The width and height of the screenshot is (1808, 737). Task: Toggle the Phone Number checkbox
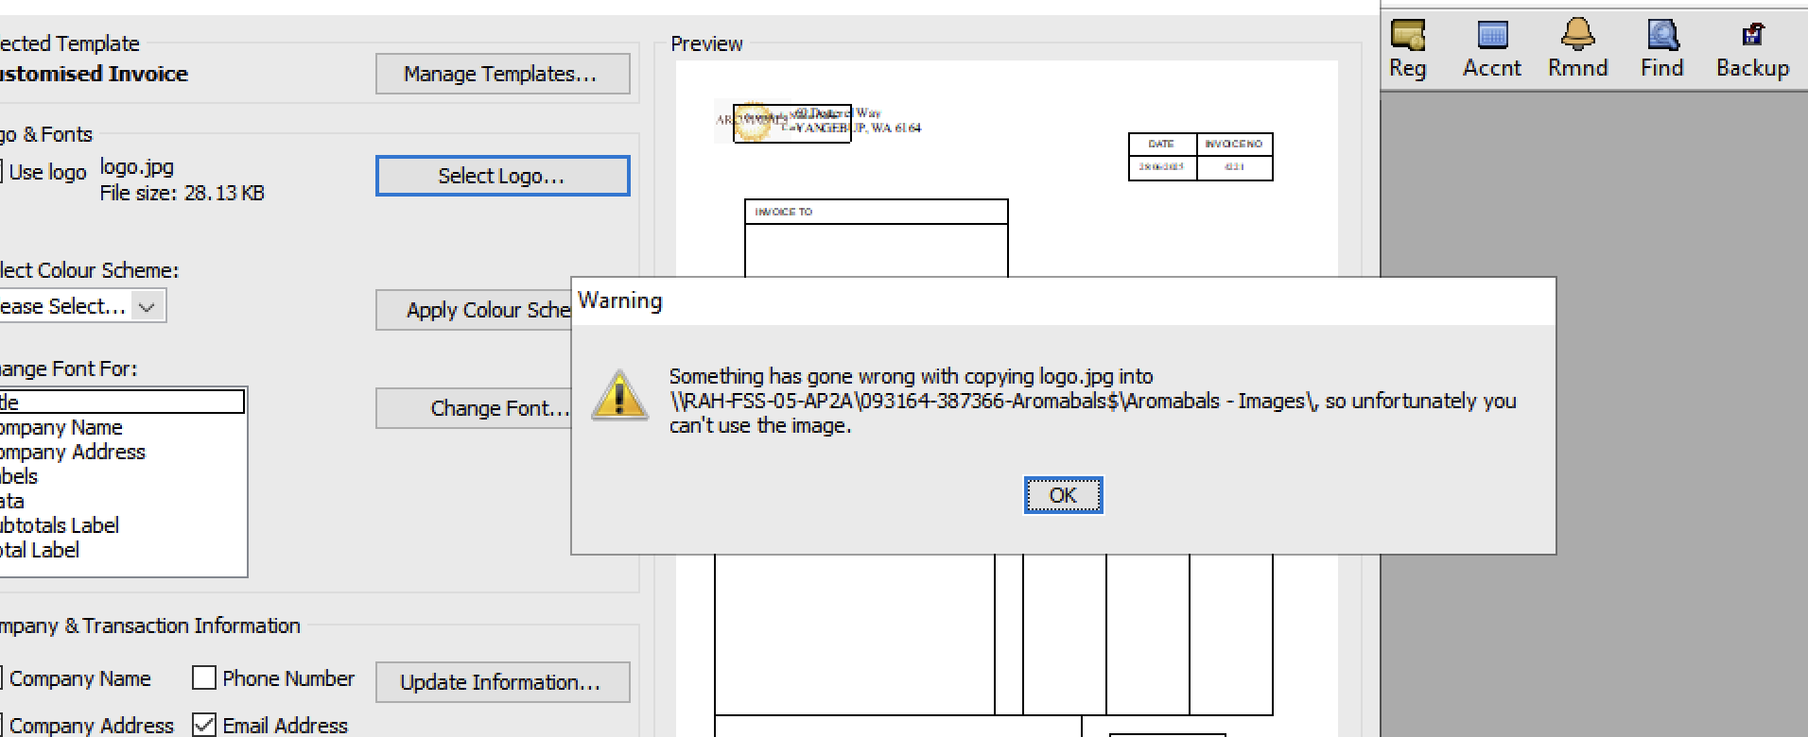[204, 678]
